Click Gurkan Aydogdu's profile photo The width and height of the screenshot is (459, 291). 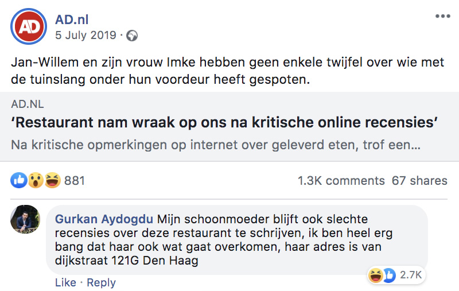26,219
